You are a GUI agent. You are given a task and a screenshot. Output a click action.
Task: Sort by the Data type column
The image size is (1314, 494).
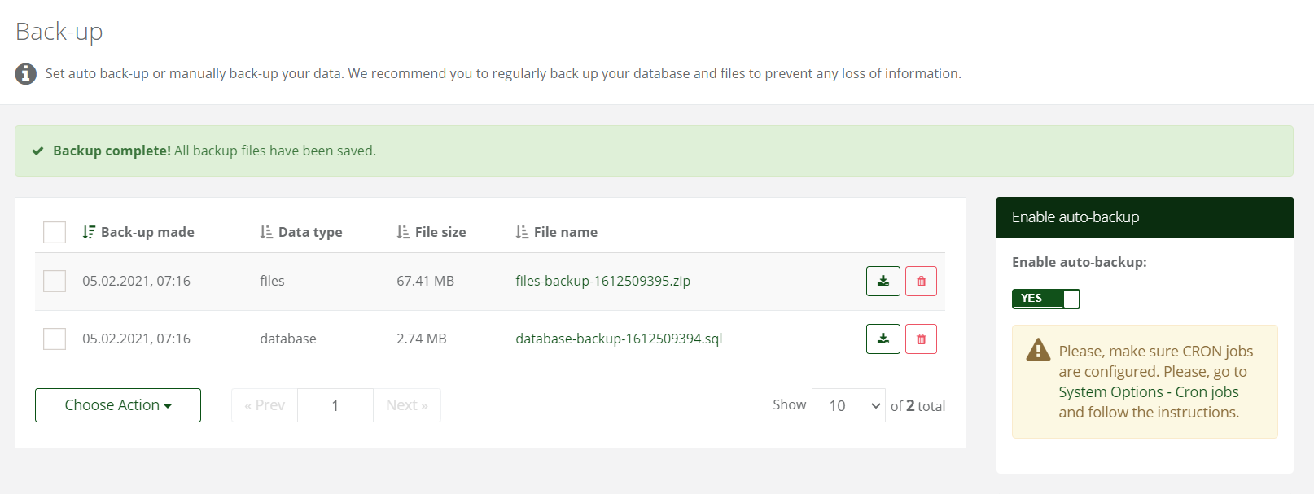[301, 232]
